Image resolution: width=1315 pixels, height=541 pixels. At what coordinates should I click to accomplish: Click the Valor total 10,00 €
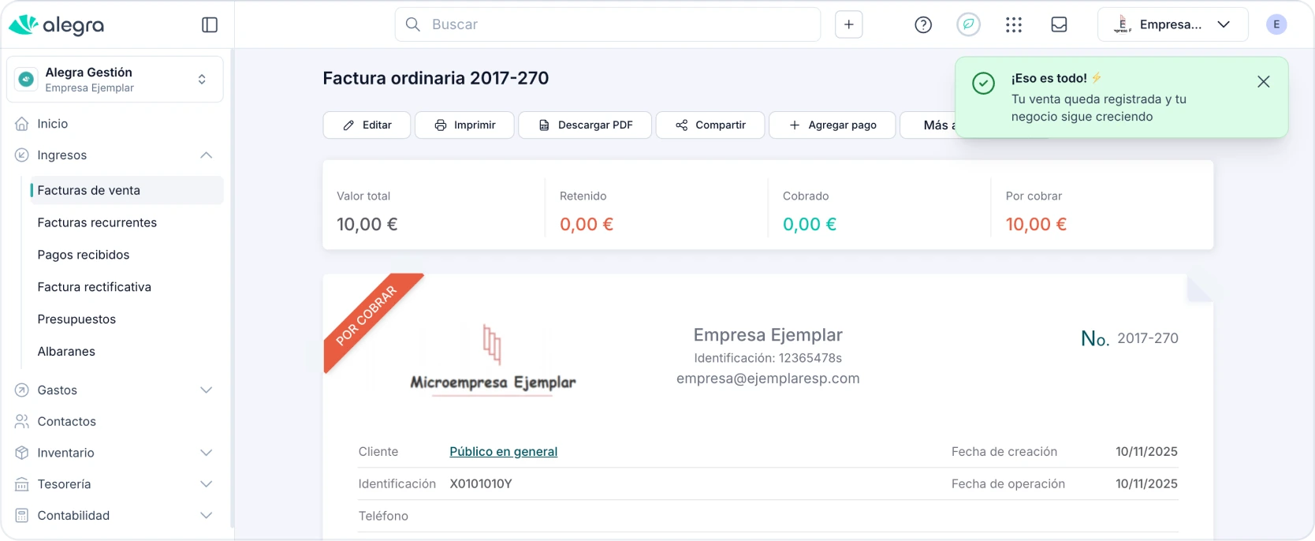coord(367,225)
